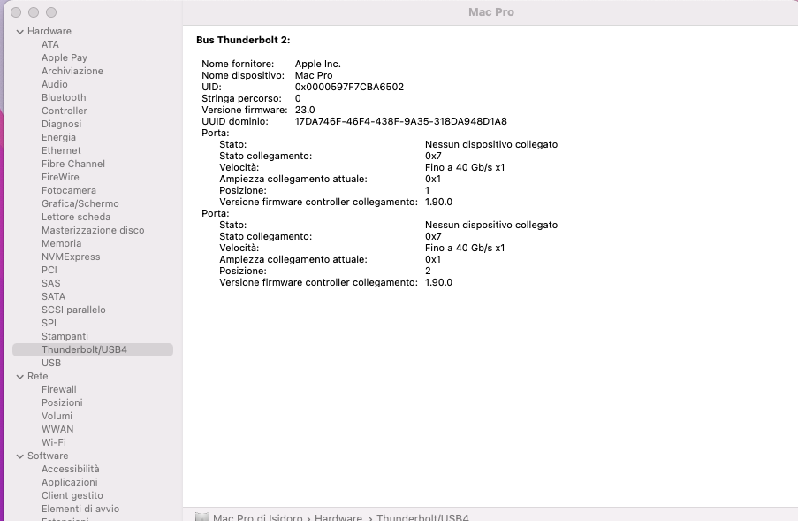Select ATA in the sidebar
This screenshot has height=521, width=798.
coord(50,44)
